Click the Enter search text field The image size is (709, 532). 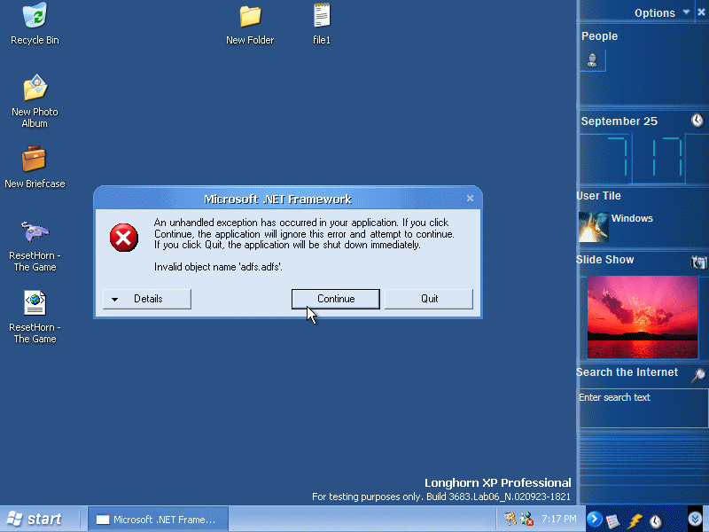643,408
